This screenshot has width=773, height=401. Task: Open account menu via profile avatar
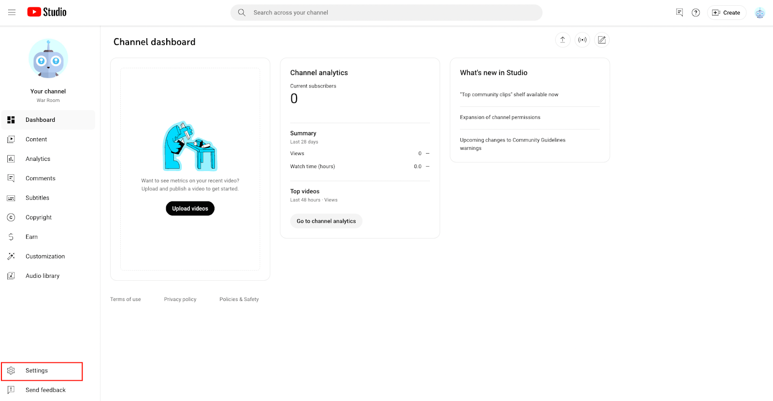[x=759, y=13]
